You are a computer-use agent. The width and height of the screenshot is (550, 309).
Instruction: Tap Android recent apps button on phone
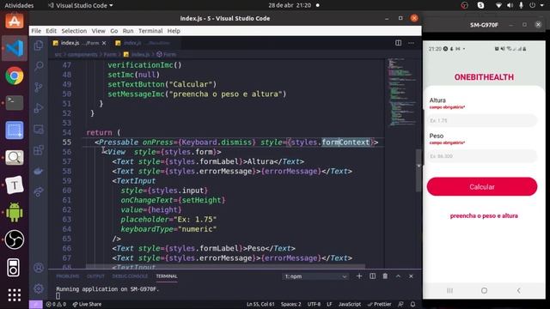(x=449, y=290)
